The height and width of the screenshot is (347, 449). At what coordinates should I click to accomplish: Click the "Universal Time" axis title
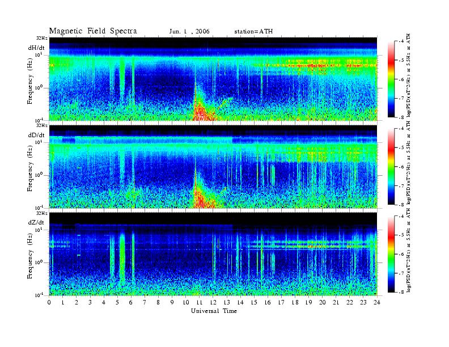click(214, 311)
